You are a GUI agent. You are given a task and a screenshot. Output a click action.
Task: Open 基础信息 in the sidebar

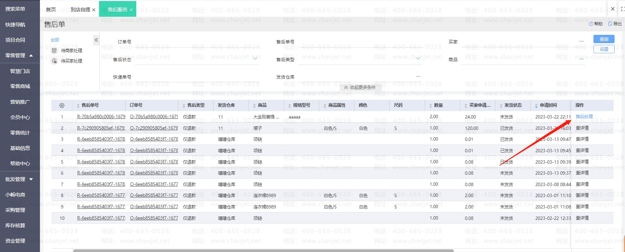20,148
